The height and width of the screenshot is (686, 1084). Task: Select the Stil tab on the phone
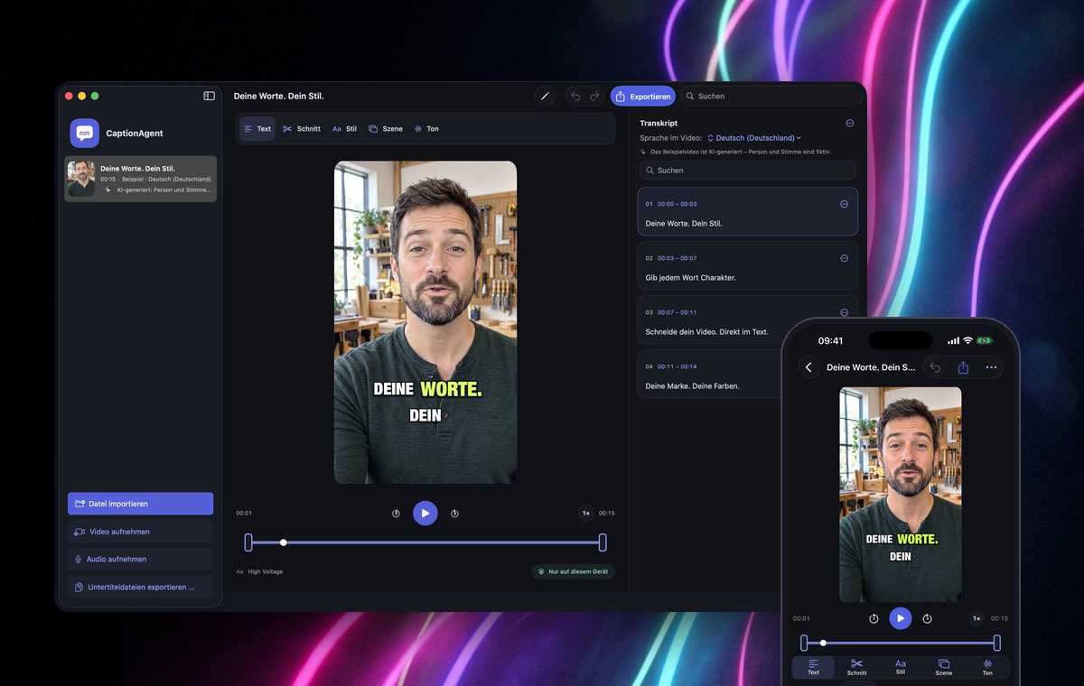[901, 667]
